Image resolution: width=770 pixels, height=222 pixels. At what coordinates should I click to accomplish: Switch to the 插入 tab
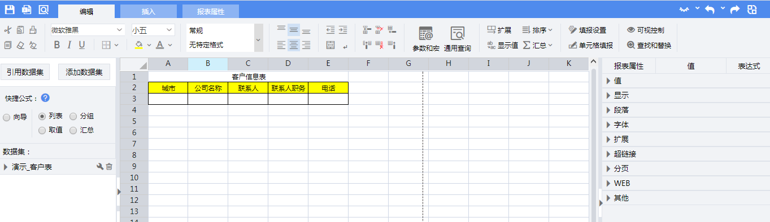point(149,11)
